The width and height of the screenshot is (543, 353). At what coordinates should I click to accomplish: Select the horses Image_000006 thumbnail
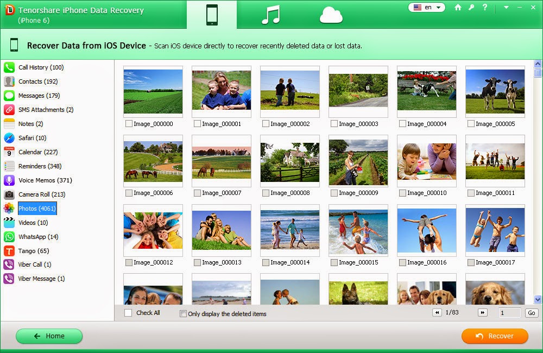[x=153, y=161]
